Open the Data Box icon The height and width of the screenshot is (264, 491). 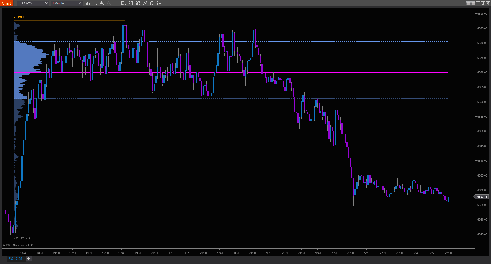coord(123,3)
